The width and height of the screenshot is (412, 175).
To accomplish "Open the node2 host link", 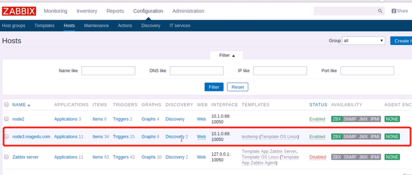I will [19, 119].
